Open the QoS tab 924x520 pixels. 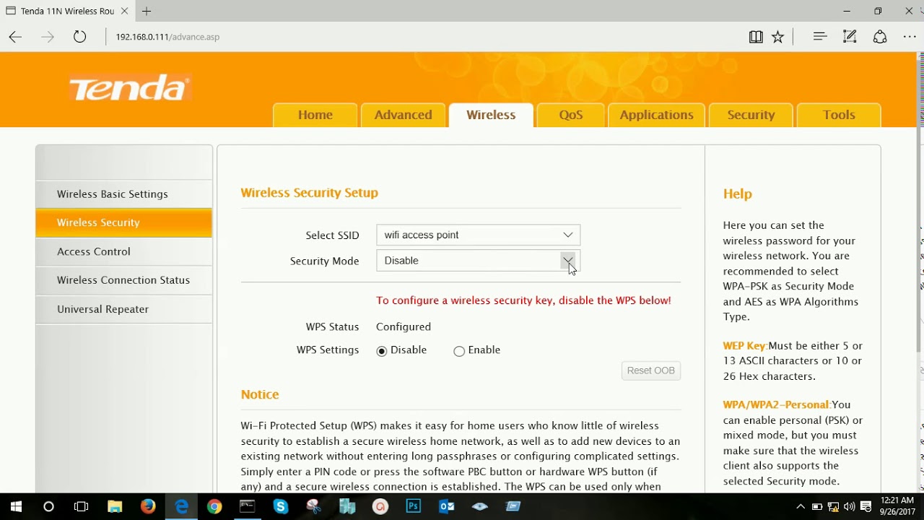570,116
